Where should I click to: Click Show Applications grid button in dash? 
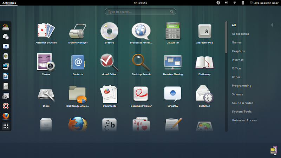tap(6, 126)
